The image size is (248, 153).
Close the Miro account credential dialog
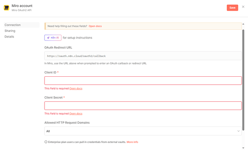(x=243, y=7)
